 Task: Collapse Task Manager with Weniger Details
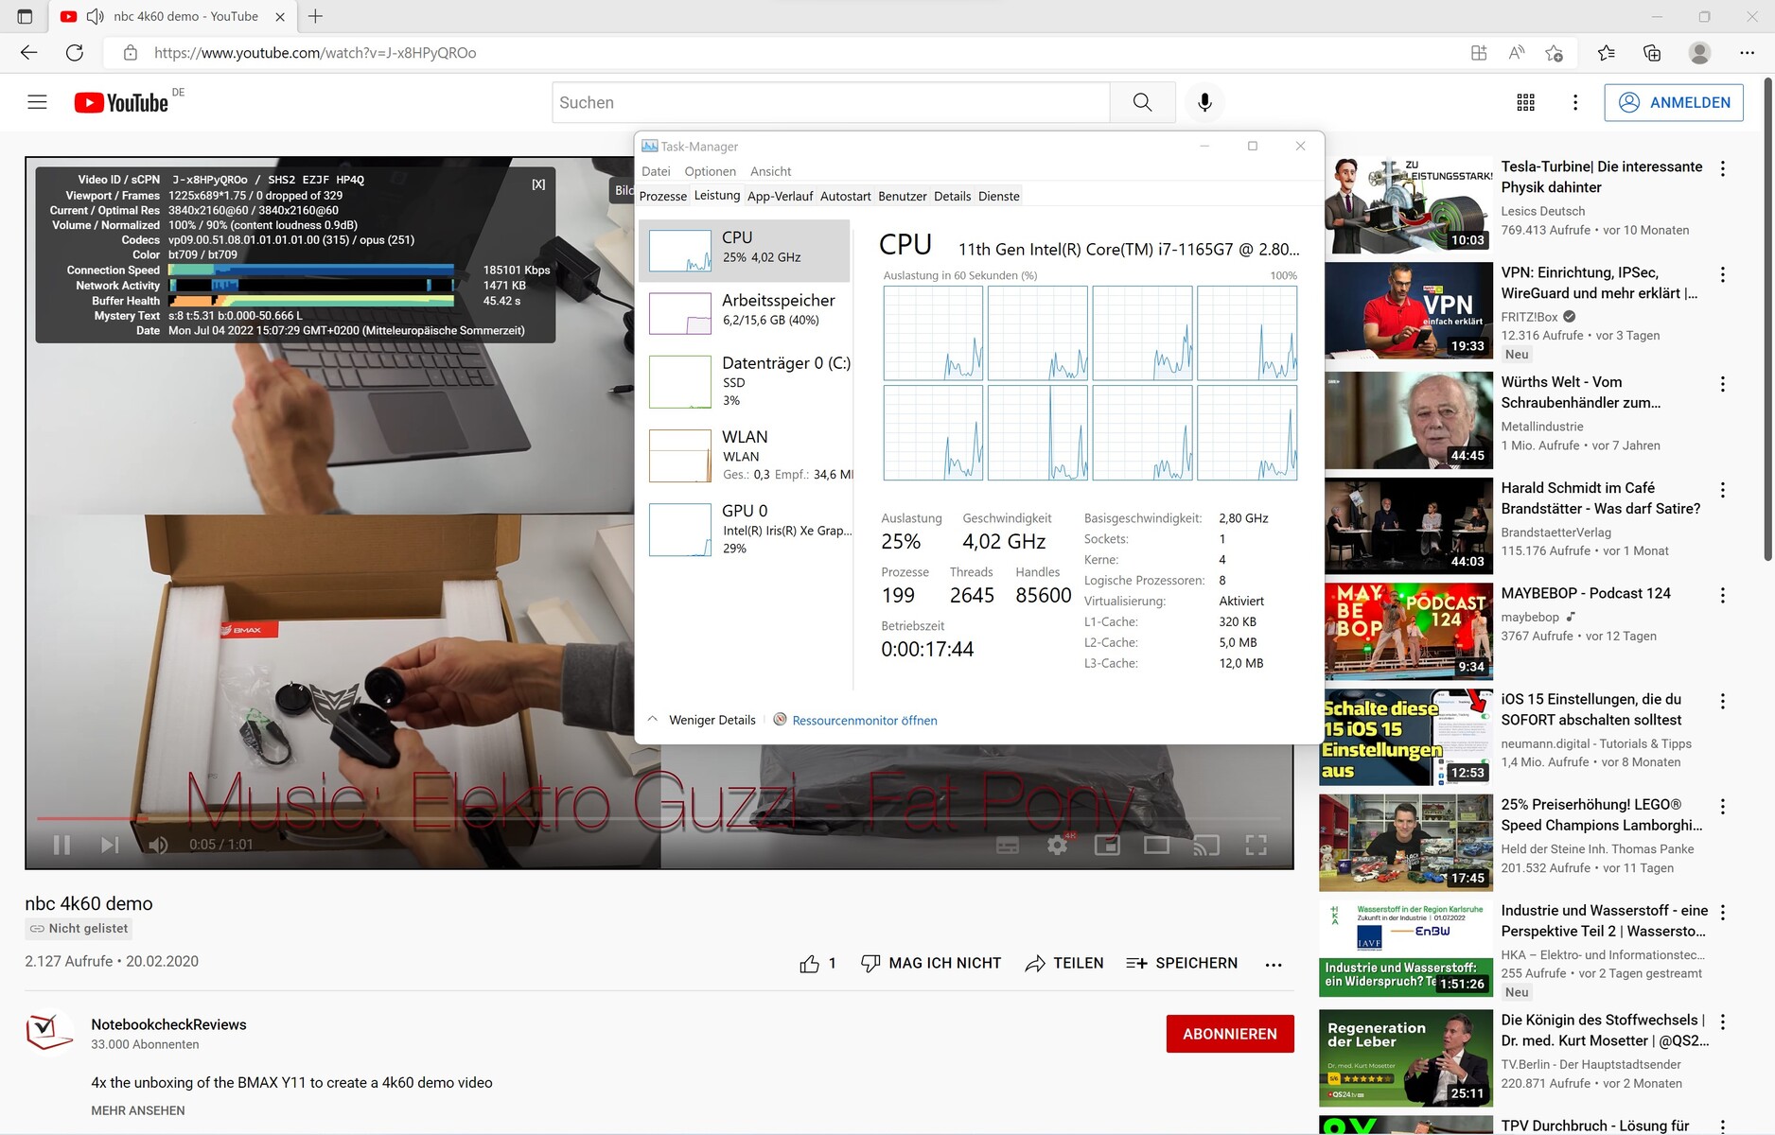701,720
